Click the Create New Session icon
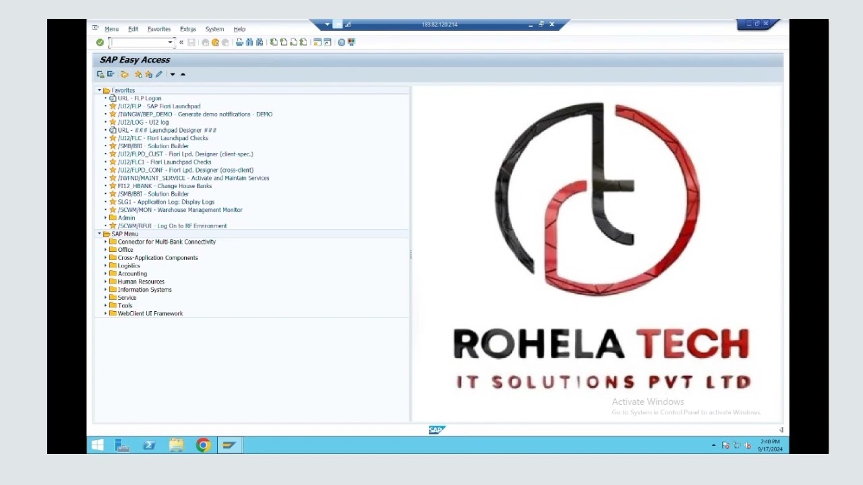This screenshot has width=863, height=485. pos(318,42)
